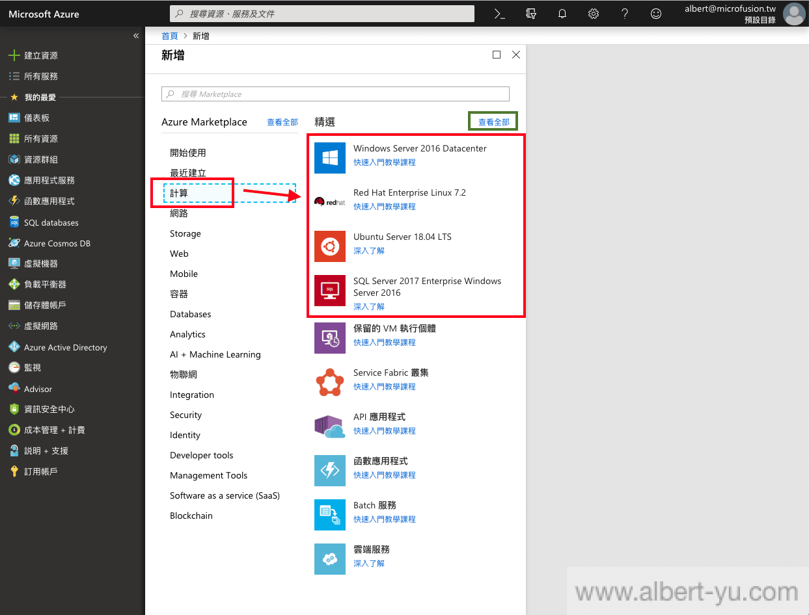The image size is (809, 615).
Task: Click the 建立資源 plus icon
Action: [x=14, y=55]
